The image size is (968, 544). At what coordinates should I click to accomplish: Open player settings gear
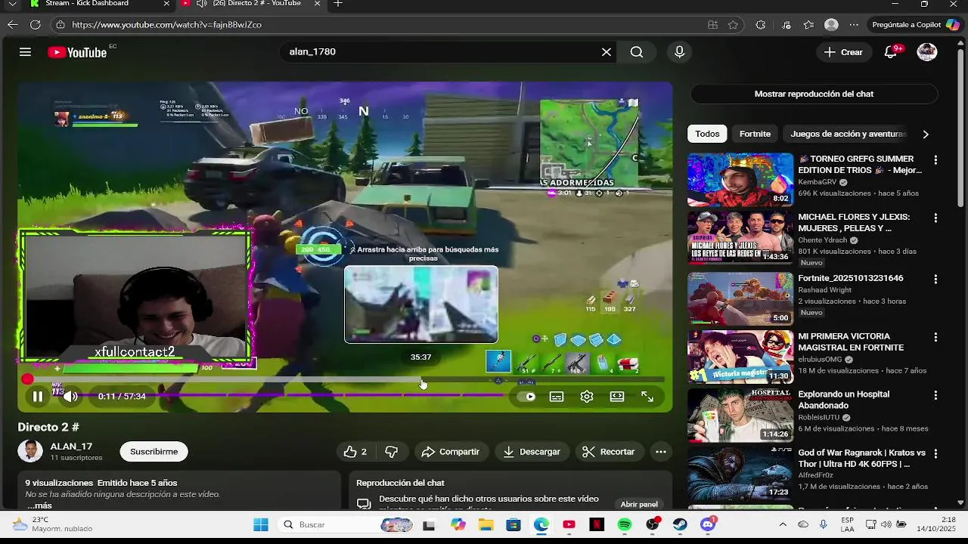point(587,397)
